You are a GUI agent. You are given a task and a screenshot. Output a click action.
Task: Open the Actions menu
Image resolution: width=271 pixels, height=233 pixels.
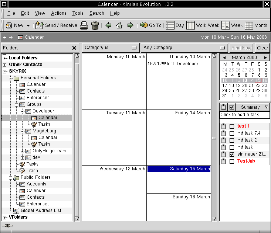(58, 13)
